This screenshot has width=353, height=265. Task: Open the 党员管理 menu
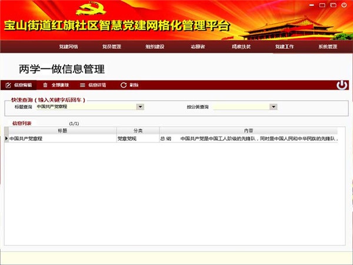tap(112, 47)
